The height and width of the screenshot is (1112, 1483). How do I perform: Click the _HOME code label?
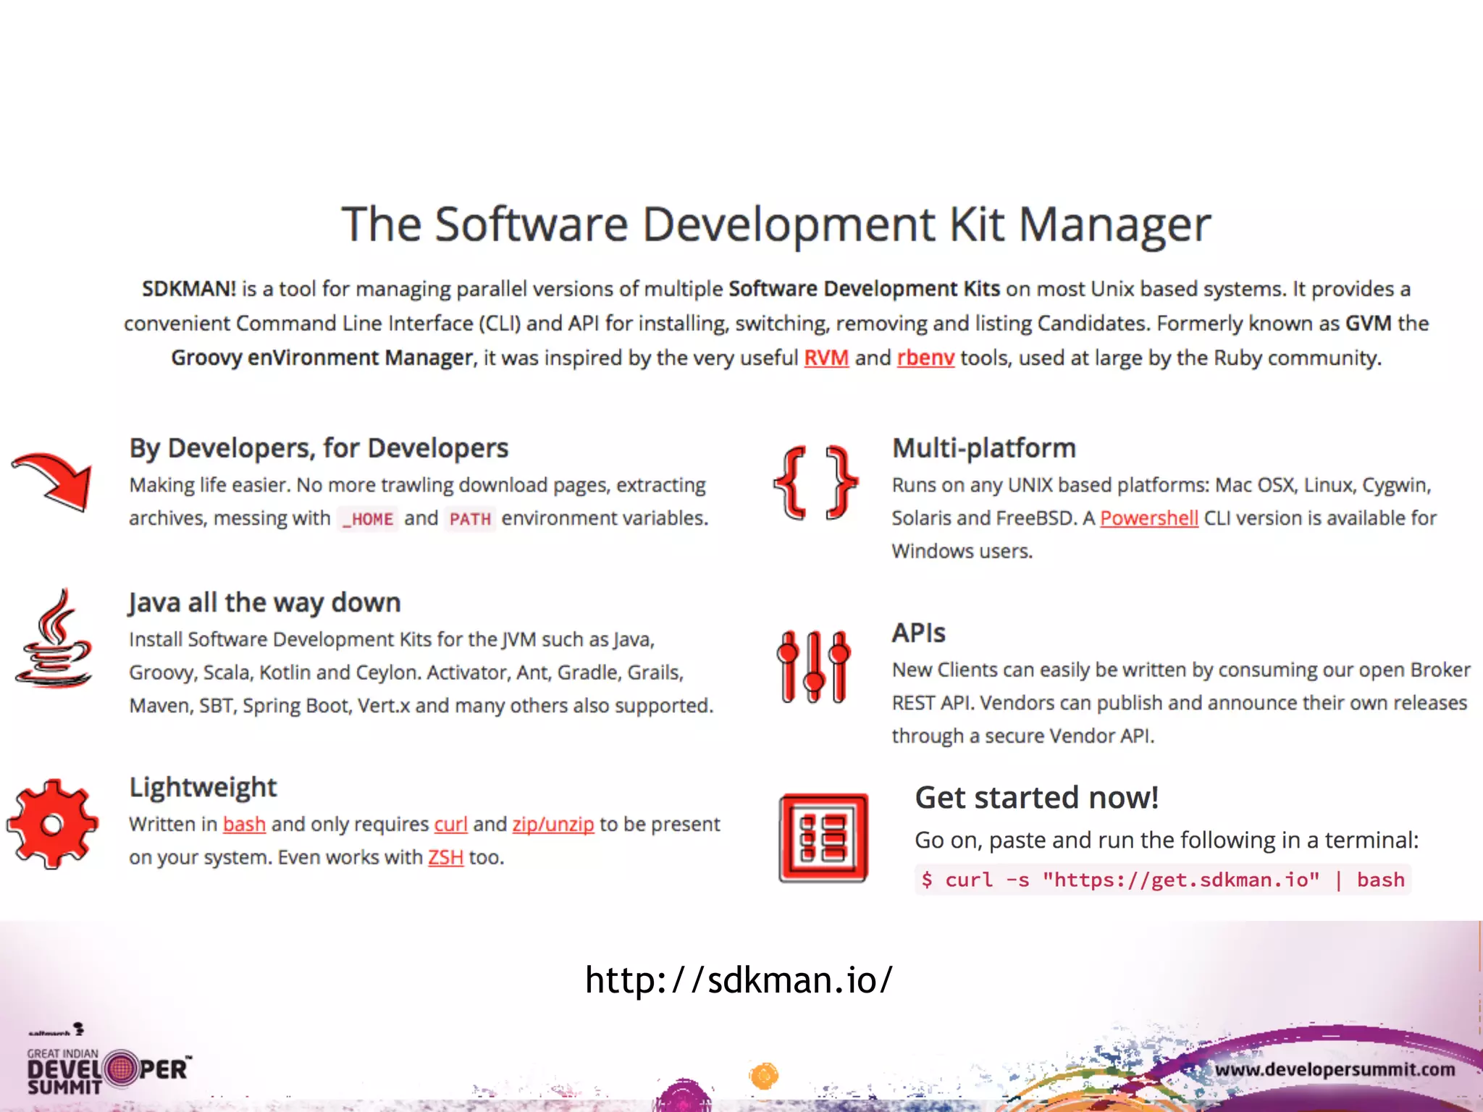(x=369, y=519)
